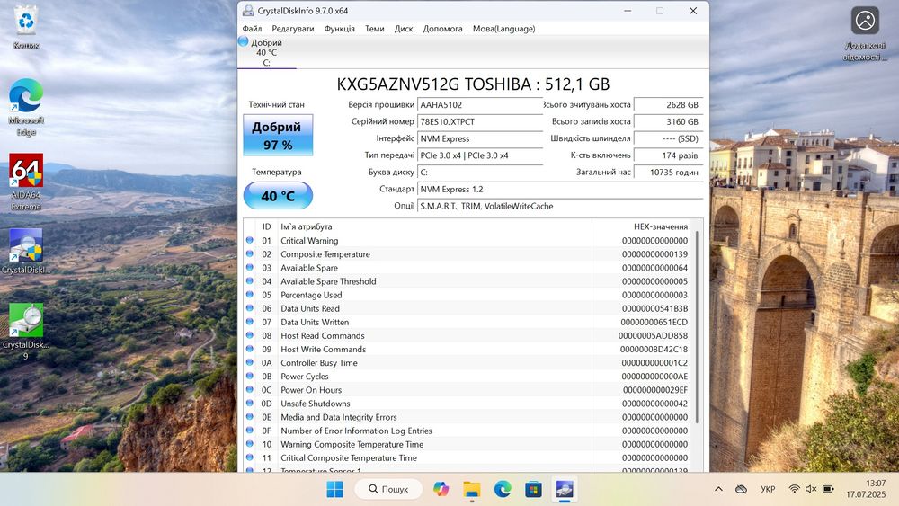Click the interface field NVM Express
The width and height of the screenshot is (899, 506).
pos(480,138)
